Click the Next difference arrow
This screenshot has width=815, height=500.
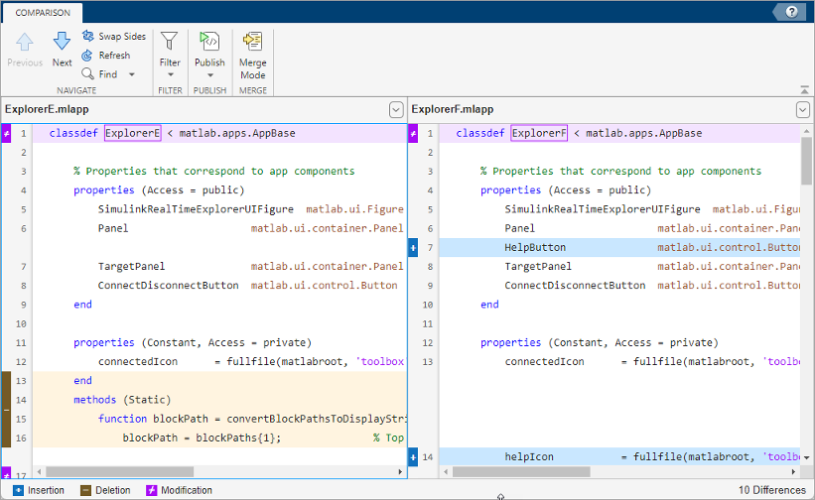(x=62, y=42)
